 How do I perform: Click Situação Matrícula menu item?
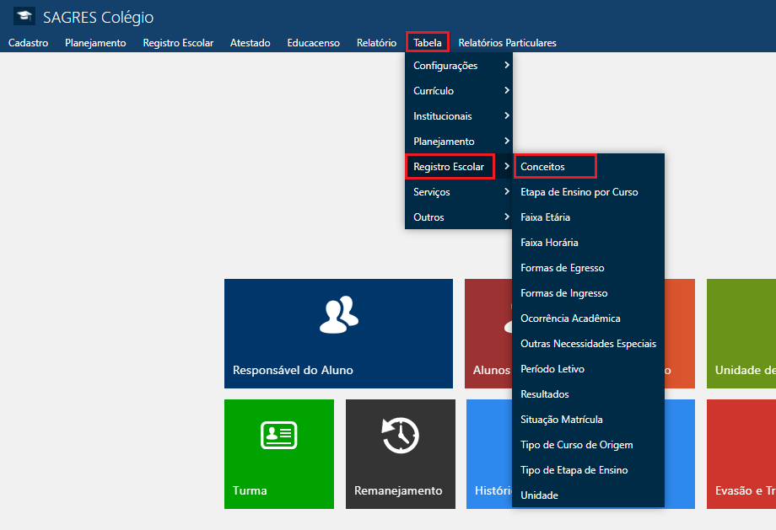(x=562, y=420)
